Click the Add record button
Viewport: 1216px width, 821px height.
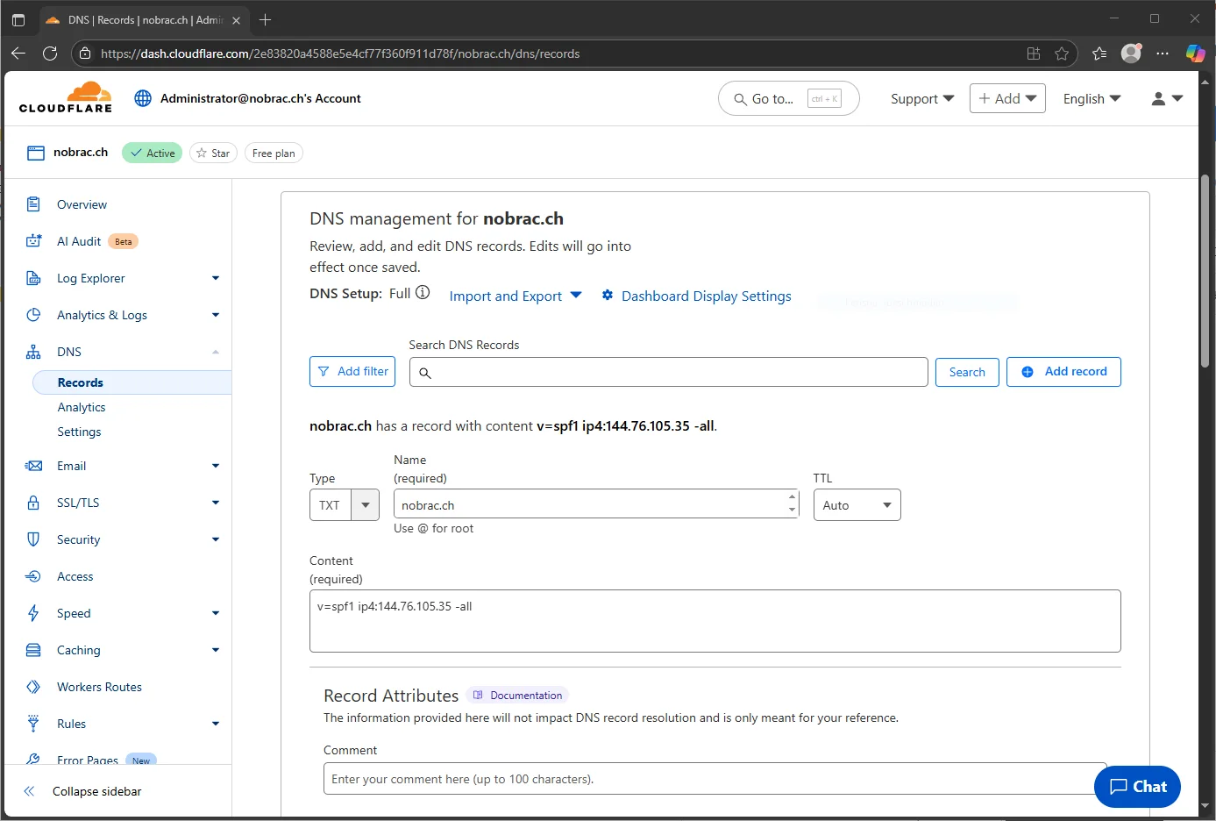1063,372
